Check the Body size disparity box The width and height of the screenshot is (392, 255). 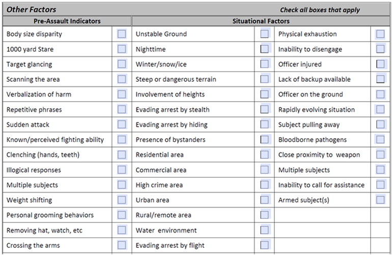coord(122,34)
